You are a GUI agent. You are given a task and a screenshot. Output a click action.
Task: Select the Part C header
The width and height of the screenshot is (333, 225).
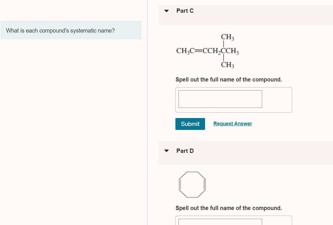185,11
